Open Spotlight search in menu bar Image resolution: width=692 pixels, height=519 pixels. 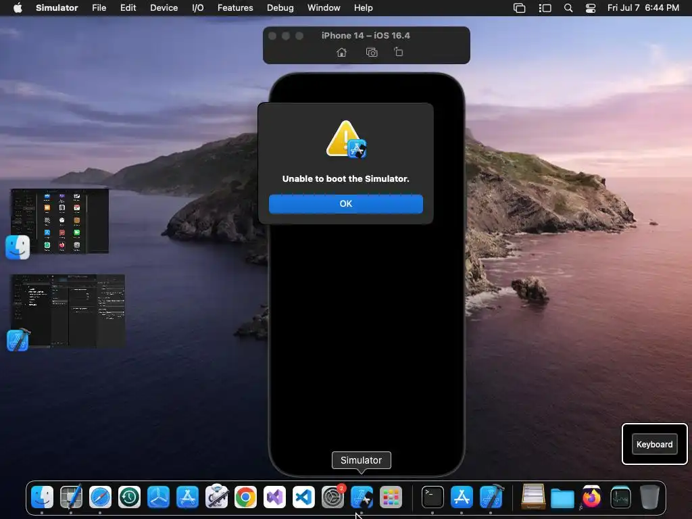pos(568,8)
